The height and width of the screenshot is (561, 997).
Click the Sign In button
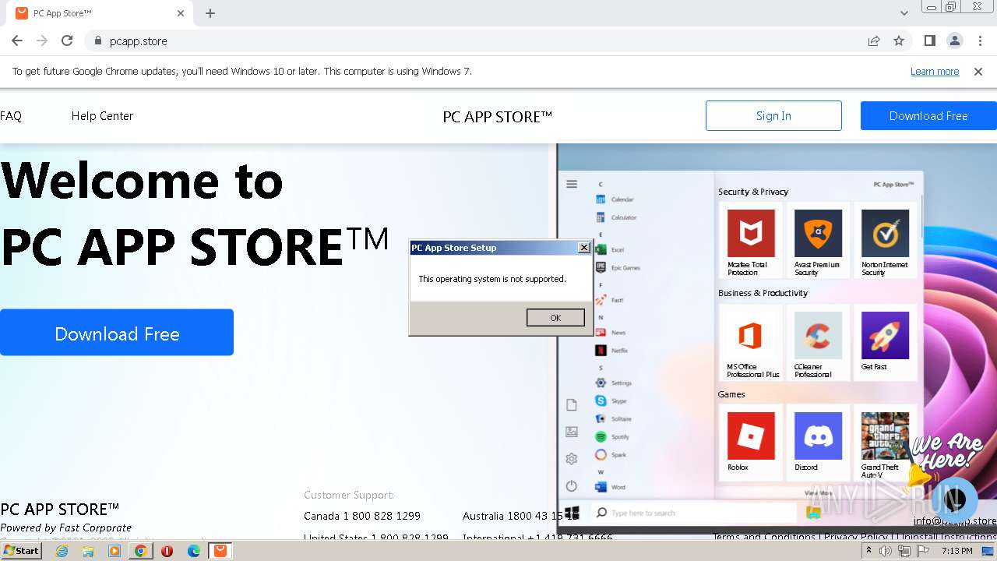coord(773,115)
